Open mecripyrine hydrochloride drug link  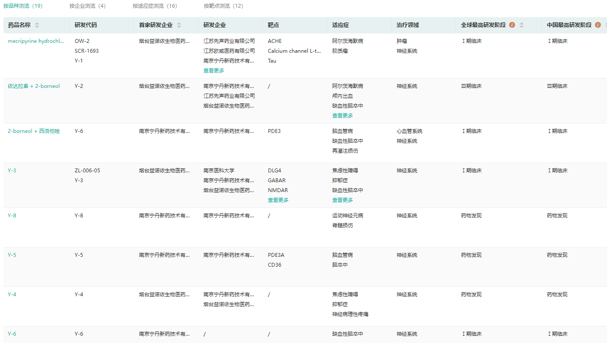point(36,41)
